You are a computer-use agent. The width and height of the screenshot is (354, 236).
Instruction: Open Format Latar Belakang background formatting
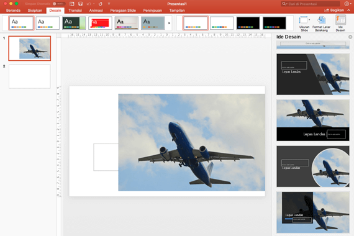point(321,24)
